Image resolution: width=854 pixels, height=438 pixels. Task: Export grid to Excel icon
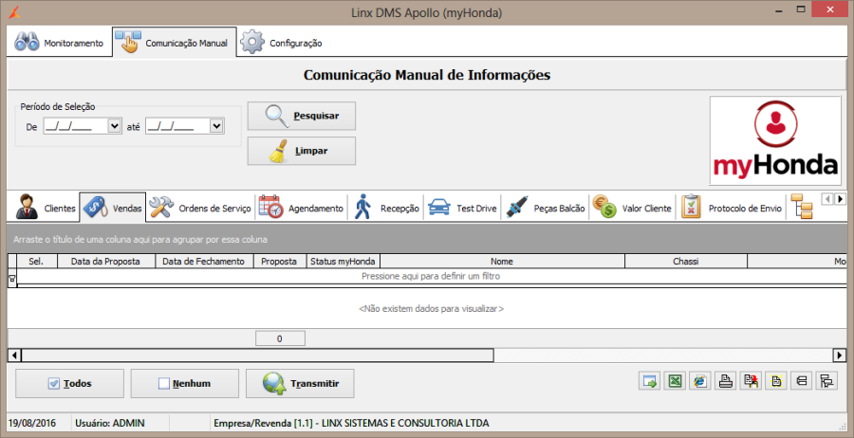point(675,381)
